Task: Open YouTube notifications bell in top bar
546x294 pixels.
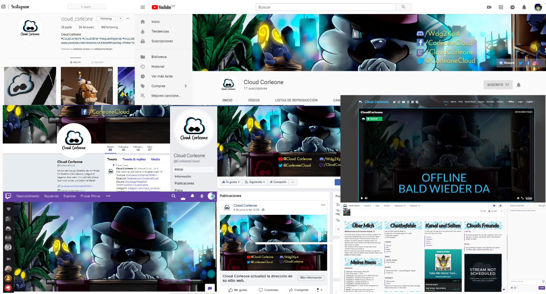Action: pyautogui.click(x=524, y=7)
